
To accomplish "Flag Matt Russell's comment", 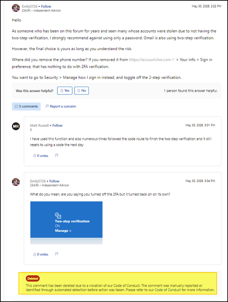I will pos(56,156).
